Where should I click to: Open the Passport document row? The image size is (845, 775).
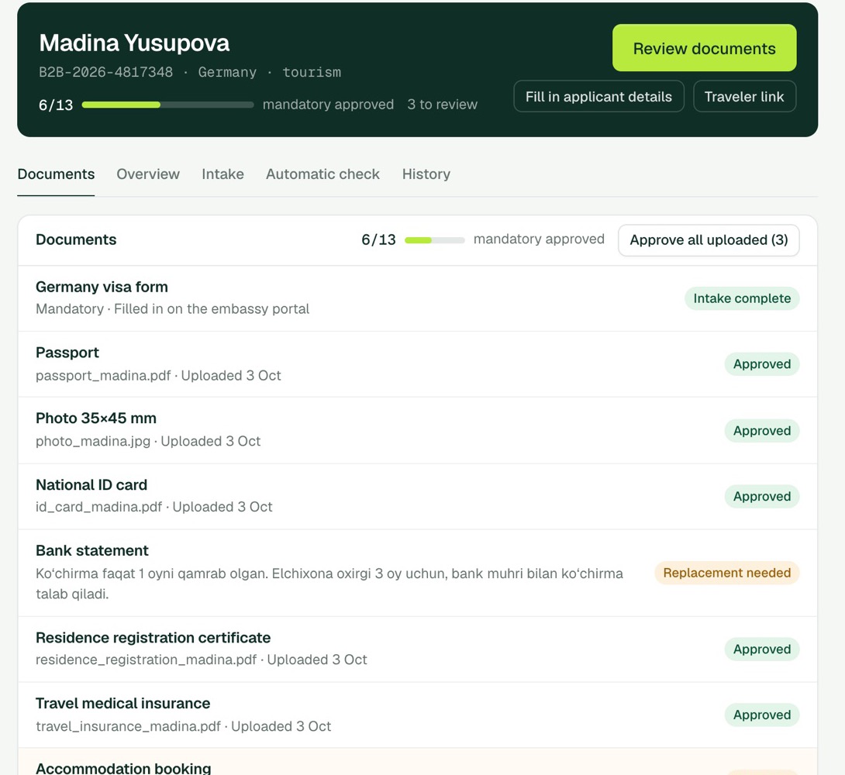418,364
